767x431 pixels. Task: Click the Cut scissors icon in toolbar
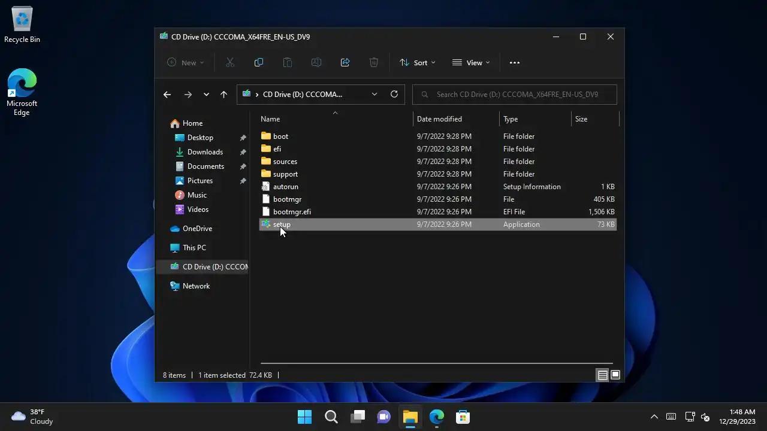230,62
